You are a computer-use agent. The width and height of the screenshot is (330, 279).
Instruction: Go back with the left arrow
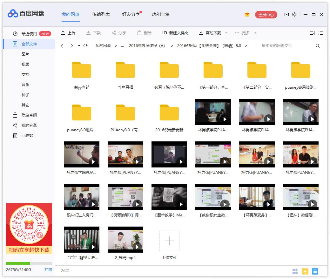62,46
